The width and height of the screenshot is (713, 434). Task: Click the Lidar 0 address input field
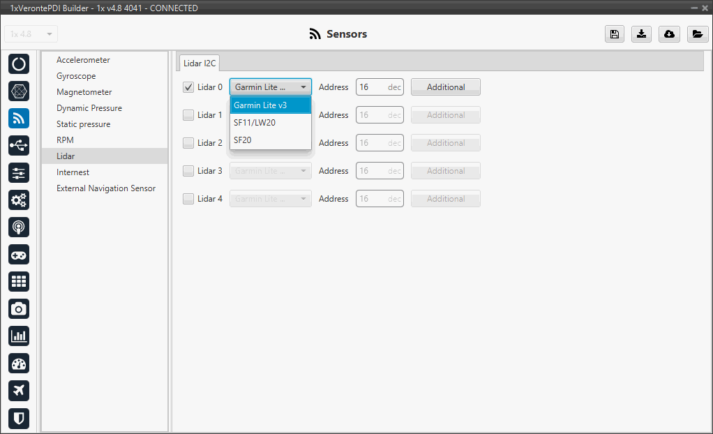tap(372, 87)
